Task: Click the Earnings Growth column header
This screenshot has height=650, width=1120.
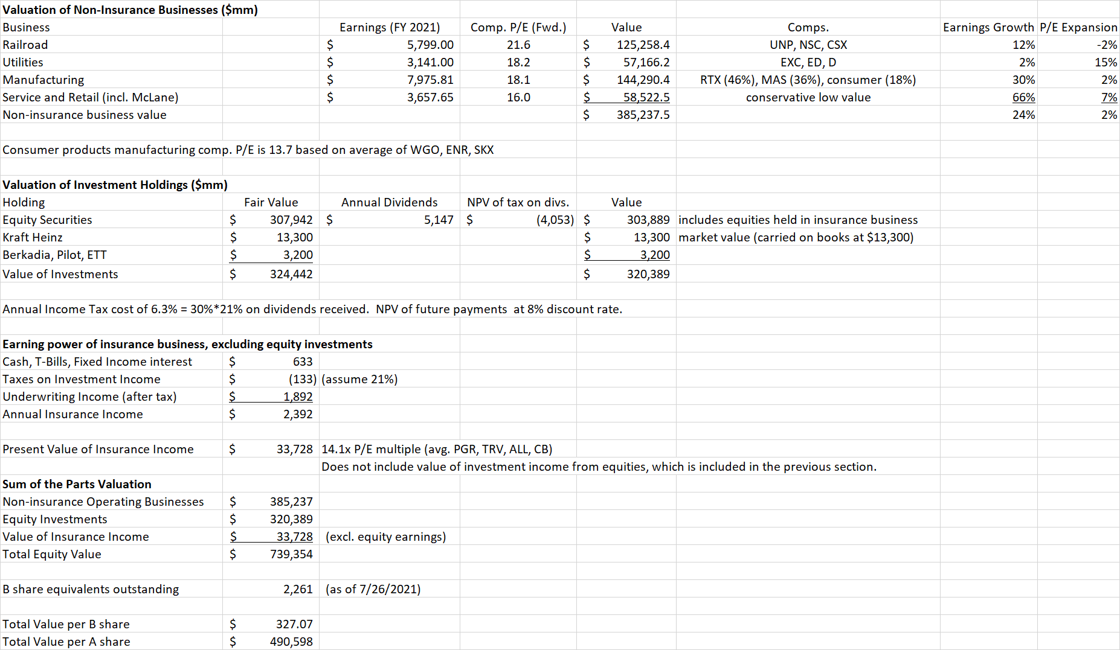Action: (x=988, y=27)
